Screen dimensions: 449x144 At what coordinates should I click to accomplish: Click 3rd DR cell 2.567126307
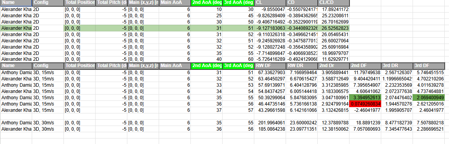click(397, 73)
